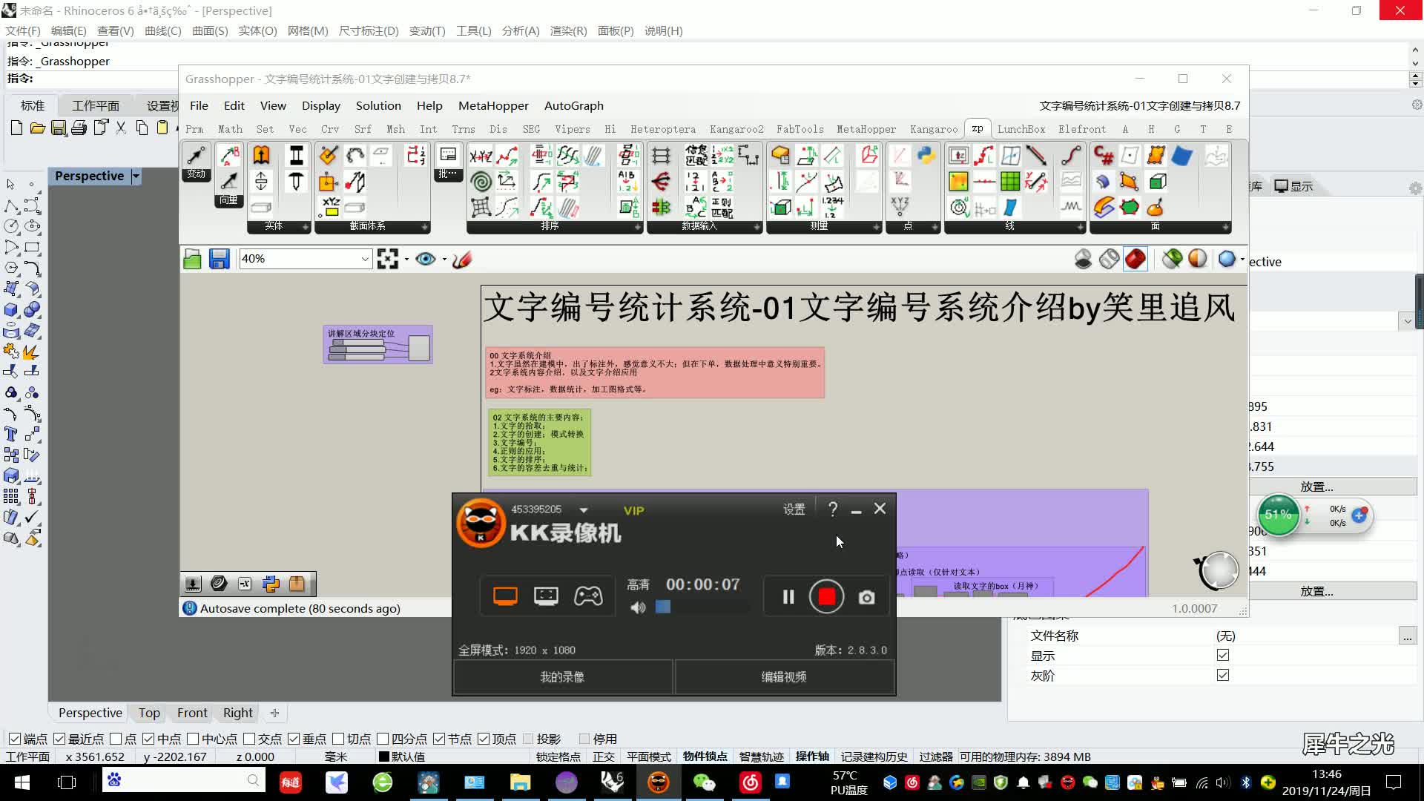Select region recording mode icon in KK
The height and width of the screenshot is (801, 1424).
click(x=546, y=596)
